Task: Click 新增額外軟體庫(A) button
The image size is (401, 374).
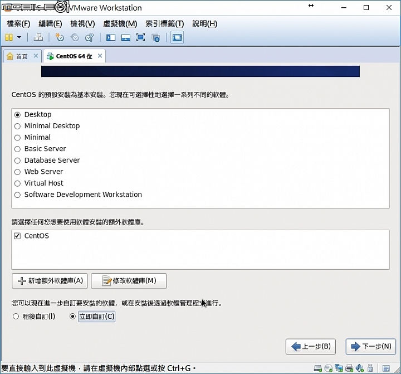Action: [x=50, y=281]
